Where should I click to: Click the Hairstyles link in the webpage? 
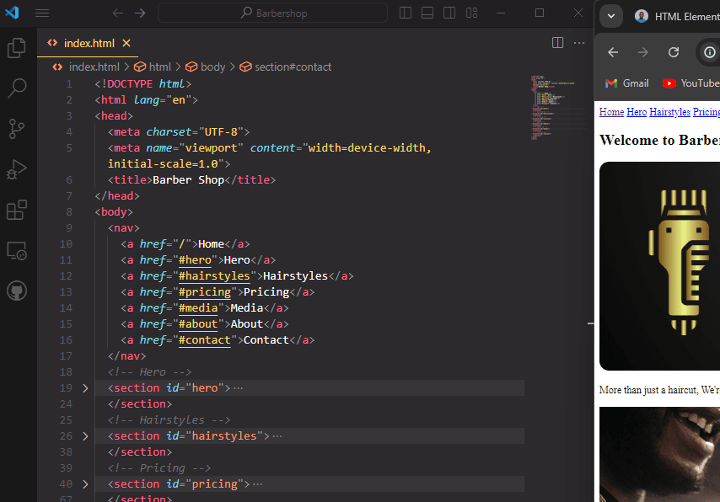point(669,112)
